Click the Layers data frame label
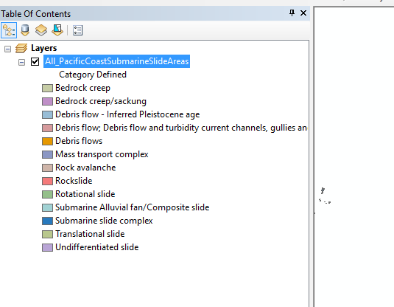The image size is (394, 307). 44,48
